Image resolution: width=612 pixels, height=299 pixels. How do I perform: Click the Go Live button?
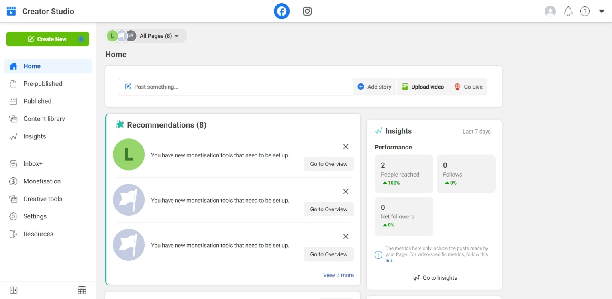pyautogui.click(x=469, y=87)
